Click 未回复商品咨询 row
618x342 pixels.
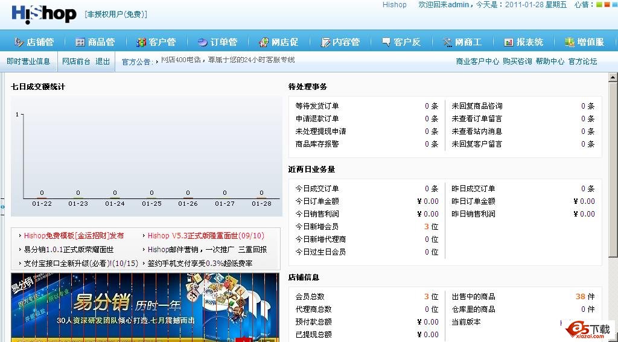(523, 106)
